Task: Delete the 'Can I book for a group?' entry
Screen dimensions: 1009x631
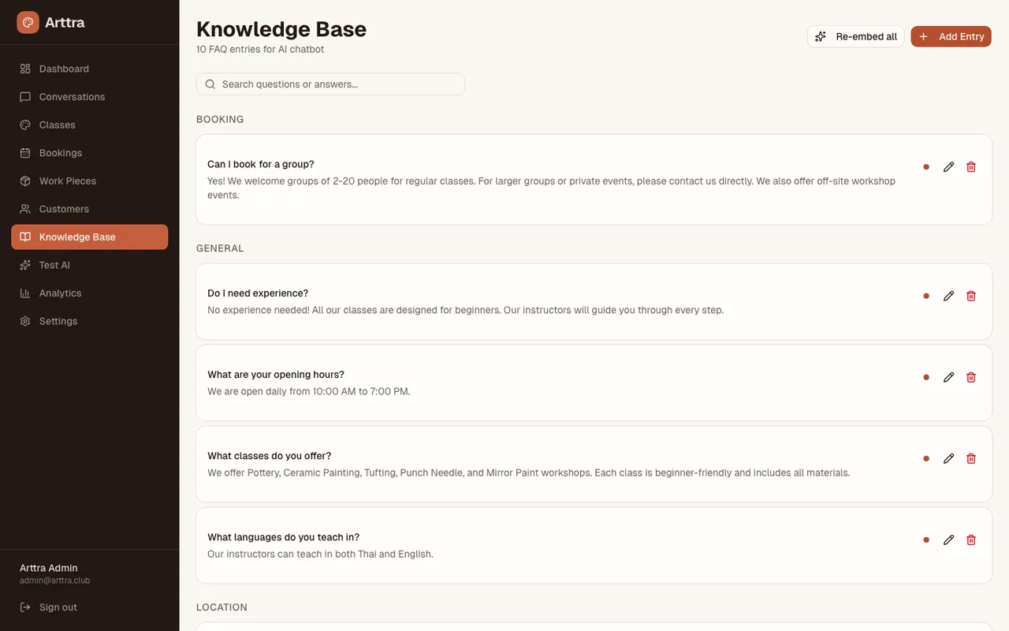Action: (971, 167)
